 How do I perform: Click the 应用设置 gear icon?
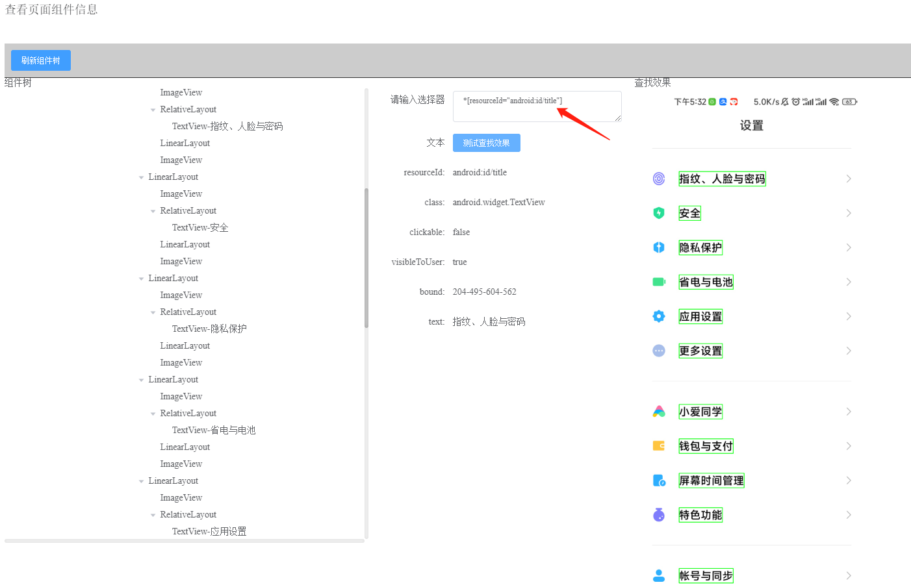[x=659, y=316]
